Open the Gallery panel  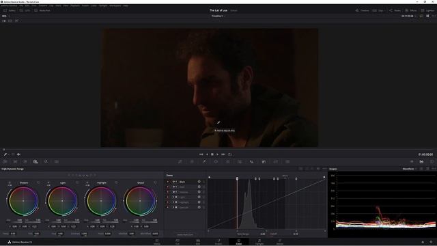(10, 11)
